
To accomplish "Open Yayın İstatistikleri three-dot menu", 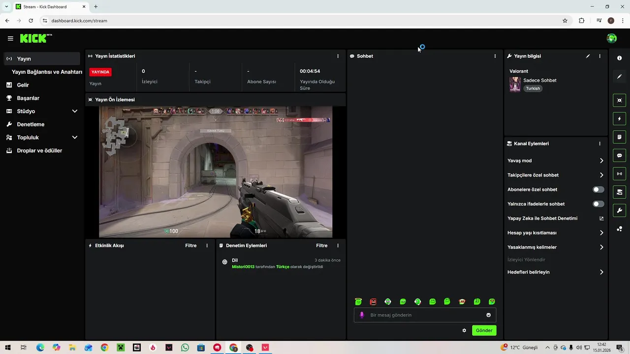I will [338, 56].
